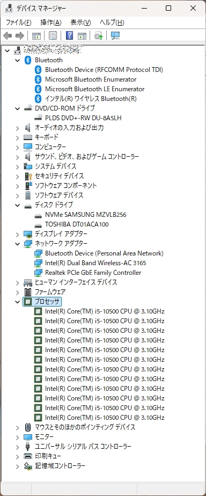The width and height of the screenshot is (206, 496).
Task: Click the キーボード category label
Action: pos(47,137)
